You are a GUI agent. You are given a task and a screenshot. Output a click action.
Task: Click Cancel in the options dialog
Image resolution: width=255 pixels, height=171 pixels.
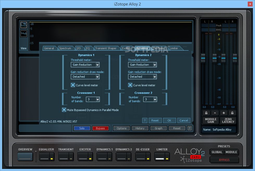point(184,120)
